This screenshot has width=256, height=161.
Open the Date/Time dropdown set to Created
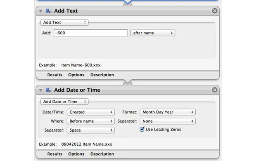pyautogui.click(x=91, y=112)
